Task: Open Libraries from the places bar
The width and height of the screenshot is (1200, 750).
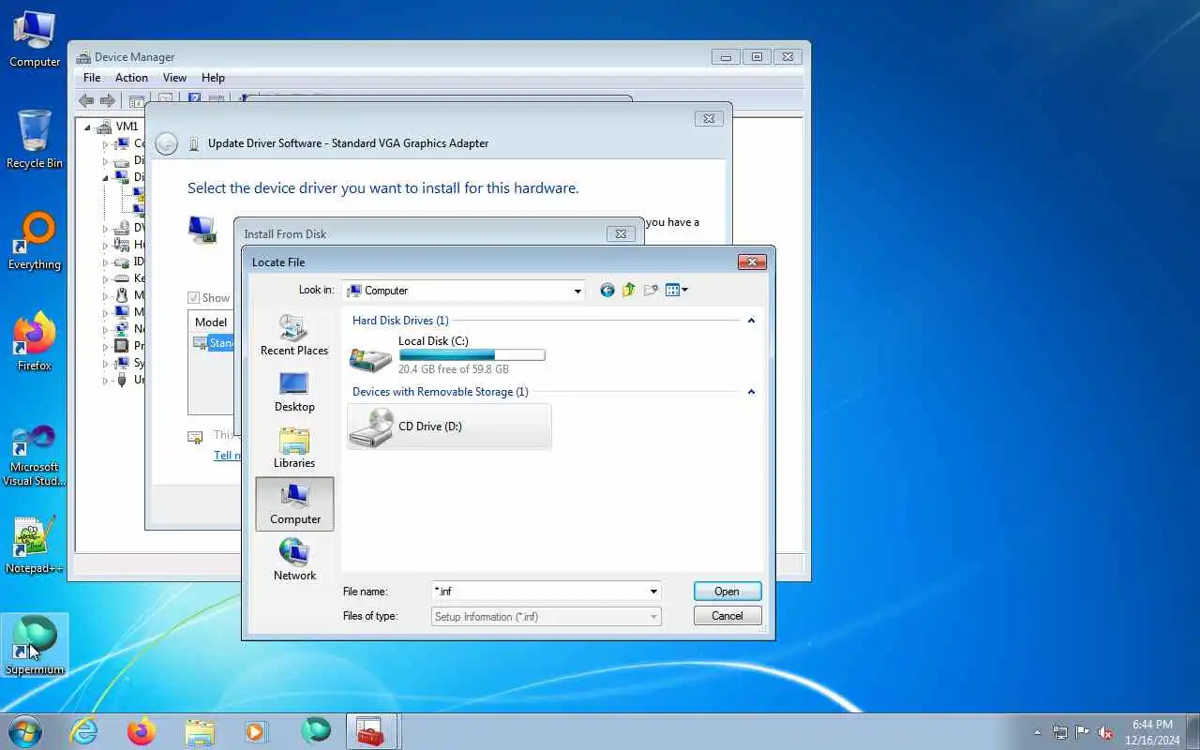Action: (294, 448)
